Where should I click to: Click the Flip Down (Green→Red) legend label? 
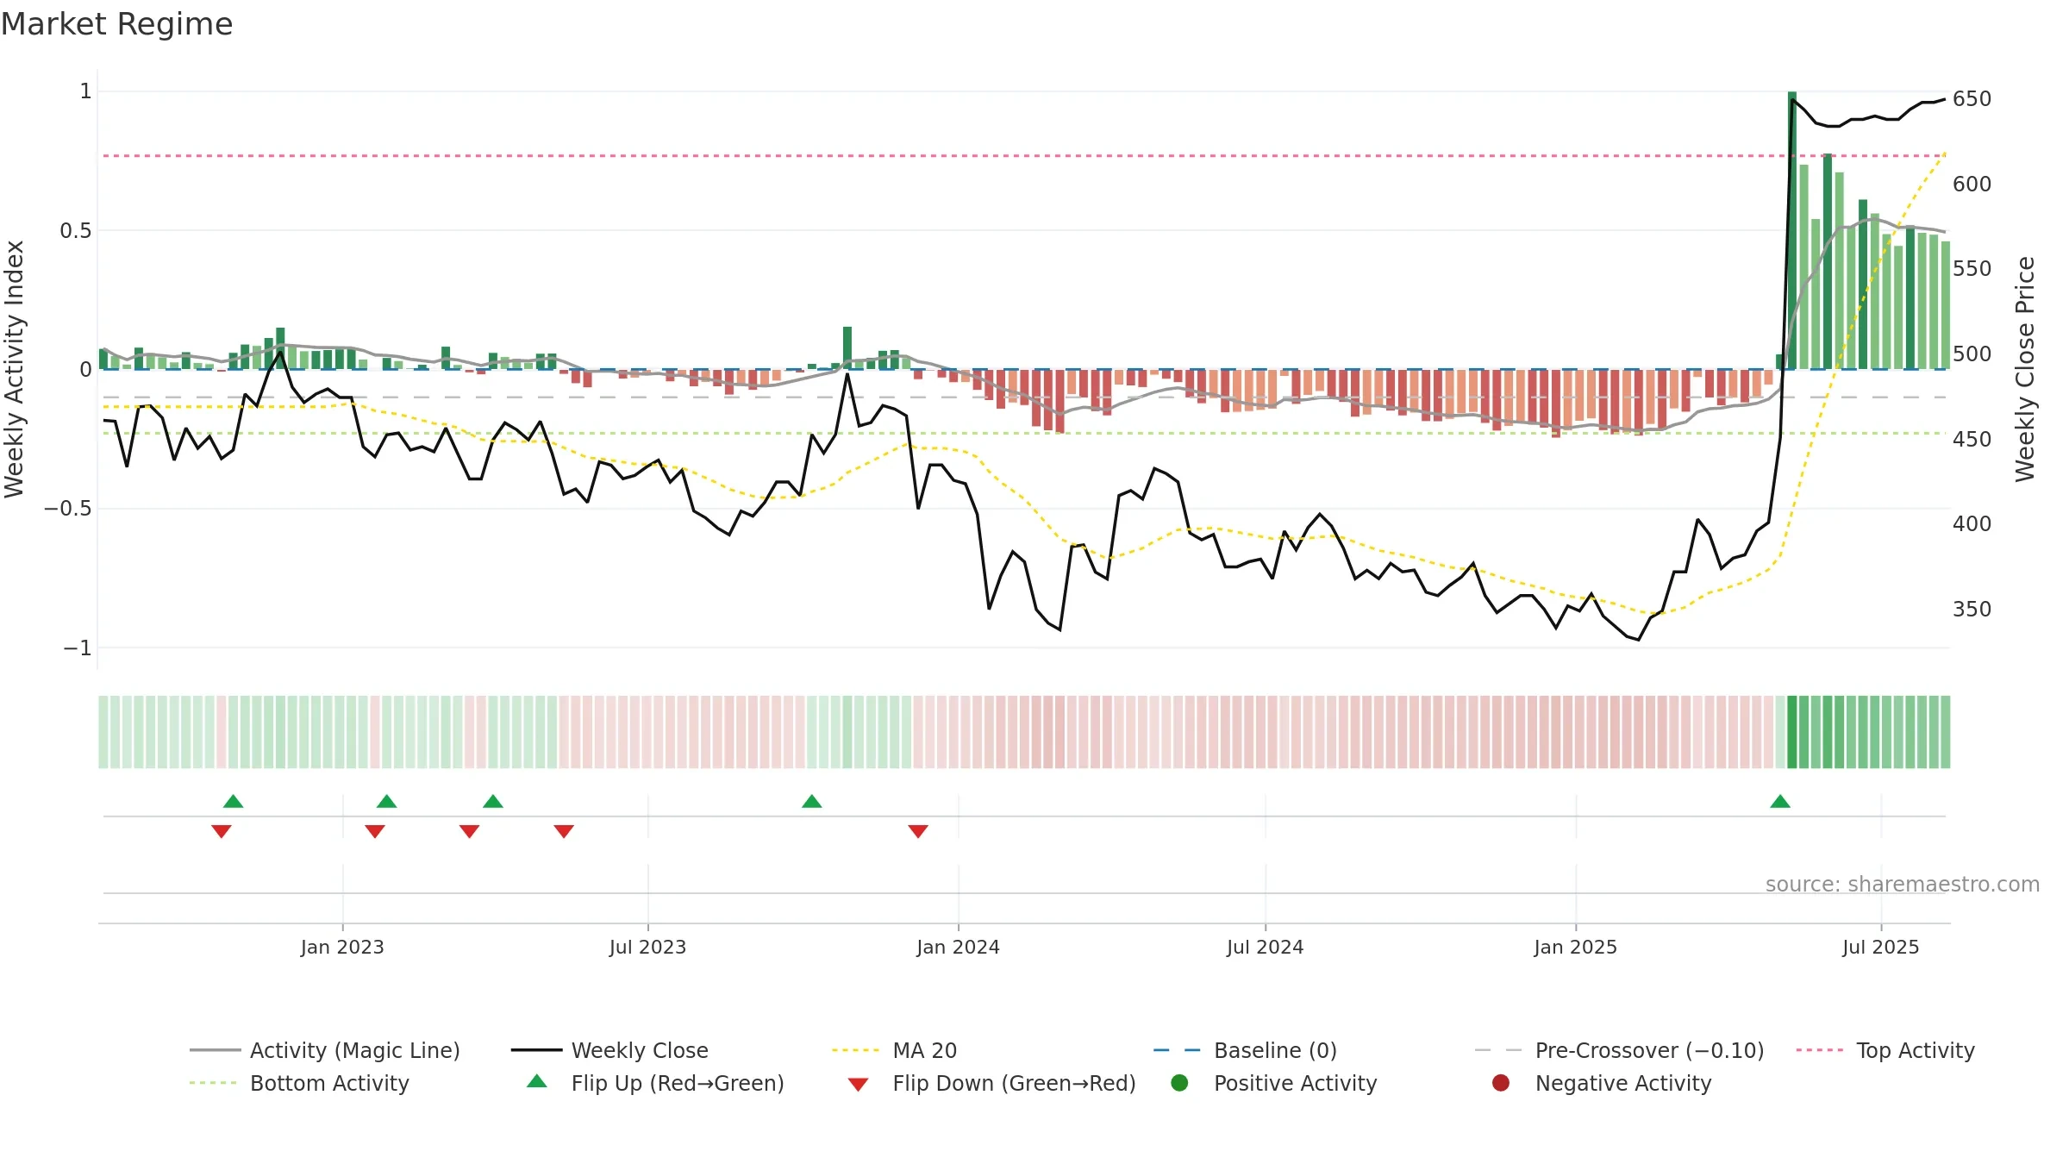point(1014,1083)
